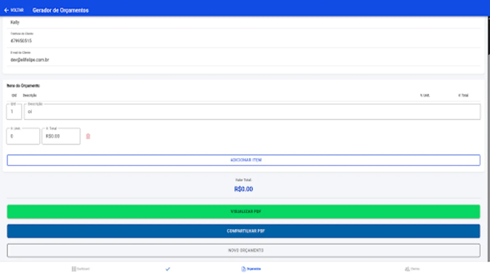Select the checkmark tab in bottom navigation
Viewport: 490px width, 276px height.
[167, 269]
